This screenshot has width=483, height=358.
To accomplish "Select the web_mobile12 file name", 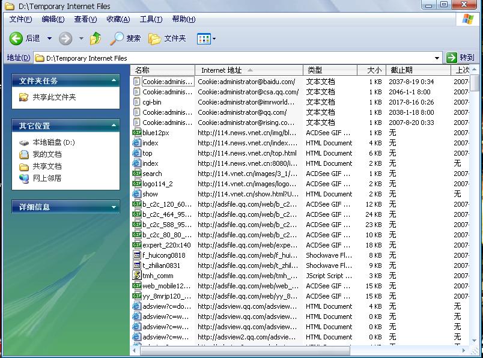I will 166,286.
